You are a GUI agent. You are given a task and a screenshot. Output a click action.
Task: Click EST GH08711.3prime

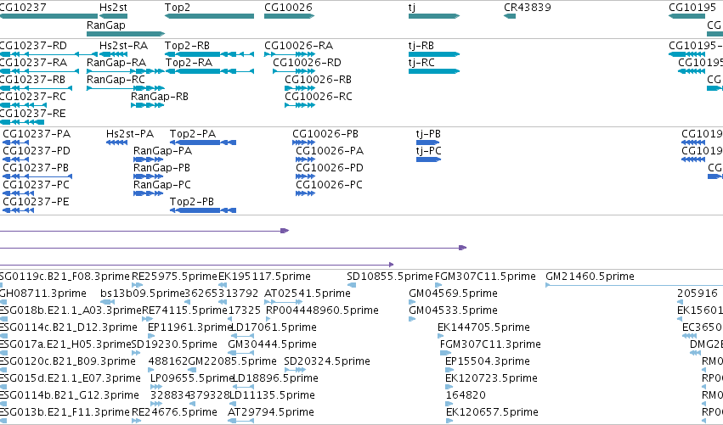coord(42,294)
